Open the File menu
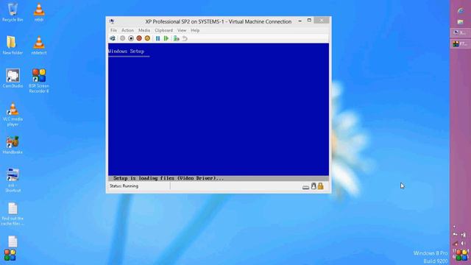 (113, 30)
